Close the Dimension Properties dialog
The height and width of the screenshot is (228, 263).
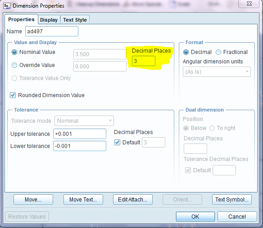pos(249,4)
